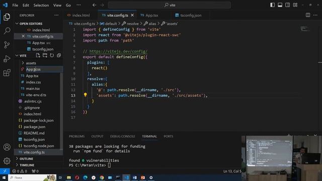Close the vite.config.ts editor tab
This screenshot has width=322, height=181.
point(132,15)
